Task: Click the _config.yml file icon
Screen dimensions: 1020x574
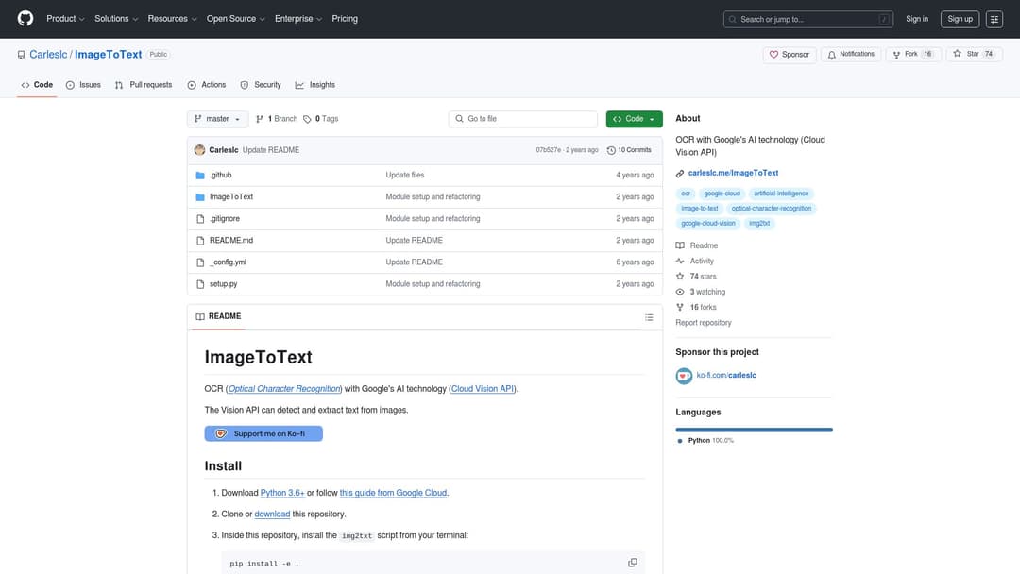Action: pos(200,262)
